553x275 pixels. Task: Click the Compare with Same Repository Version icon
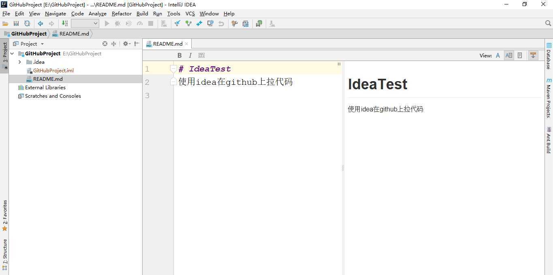199,24
